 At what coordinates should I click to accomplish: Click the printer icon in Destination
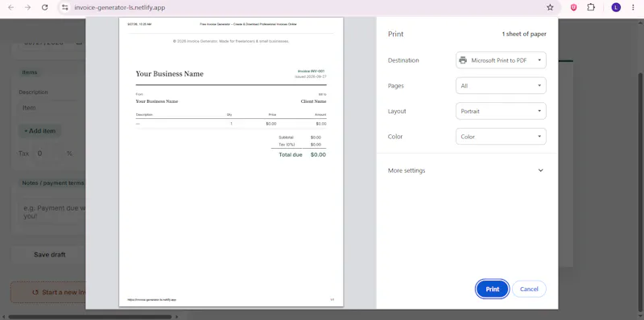[x=463, y=60]
